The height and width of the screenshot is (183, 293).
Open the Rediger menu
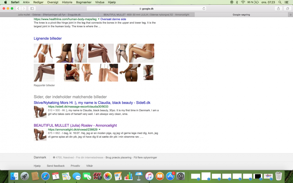(38, 2)
